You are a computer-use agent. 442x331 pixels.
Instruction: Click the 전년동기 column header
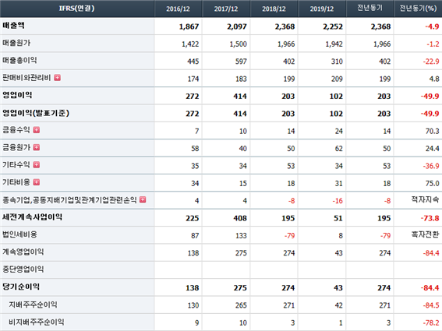[x=370, y=8]
